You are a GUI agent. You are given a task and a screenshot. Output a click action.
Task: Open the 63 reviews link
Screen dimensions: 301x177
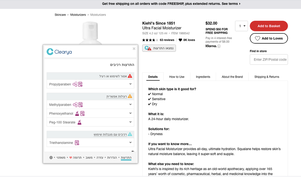[x=167, y=40]
